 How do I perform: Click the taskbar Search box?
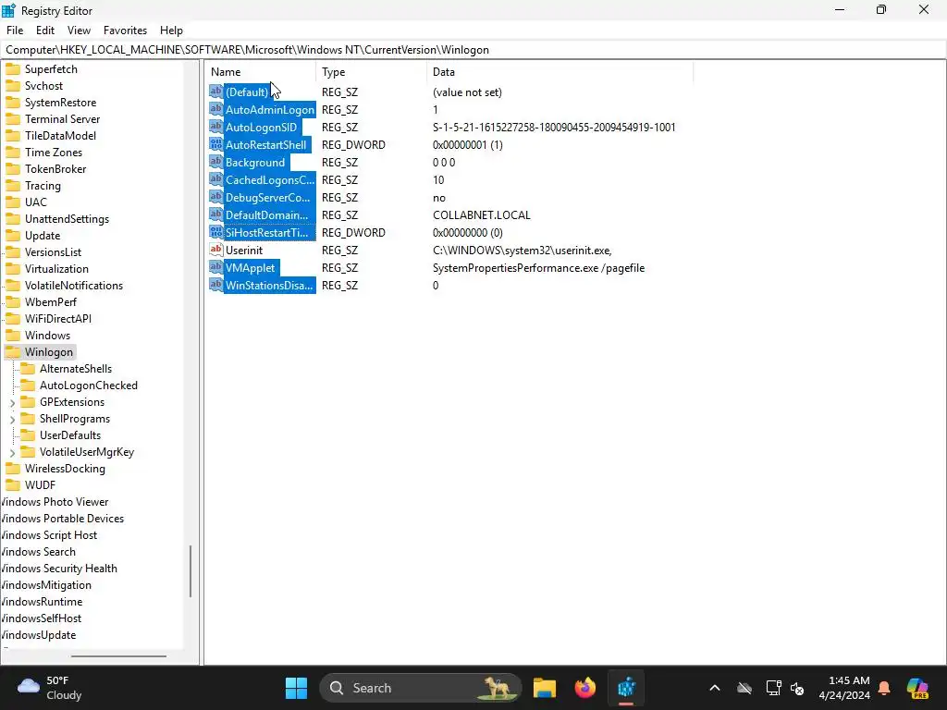pyautogui.click(x=421, y=688)
